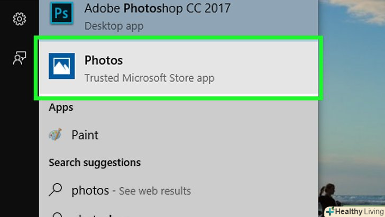Click the Photos app mountain icon
This screenshot has height=217, width=385.
coord(61,66)
